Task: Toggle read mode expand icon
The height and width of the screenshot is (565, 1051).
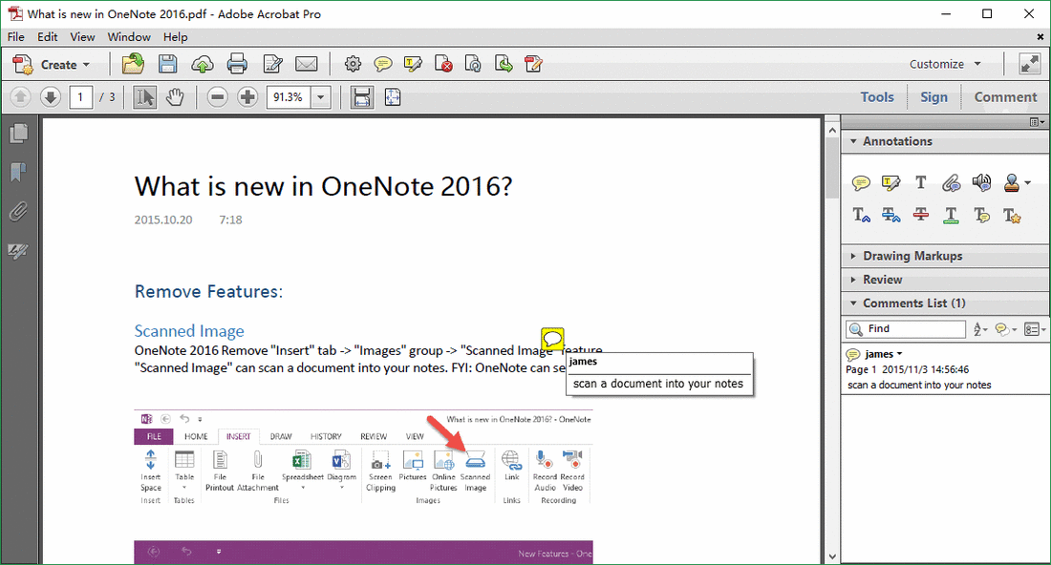Action: pyautogui.click(x=1030, y=64)
